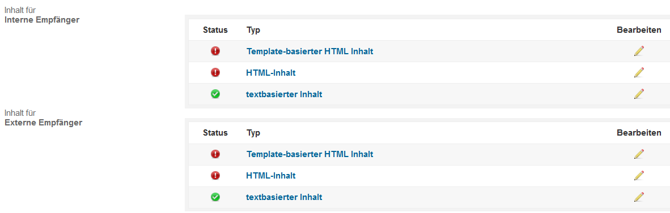The width and height of the screenshot is (670, 213).
Task: Edit external Template-basierter HTML Inhalt pencil
Action: [x=639, y=154]
